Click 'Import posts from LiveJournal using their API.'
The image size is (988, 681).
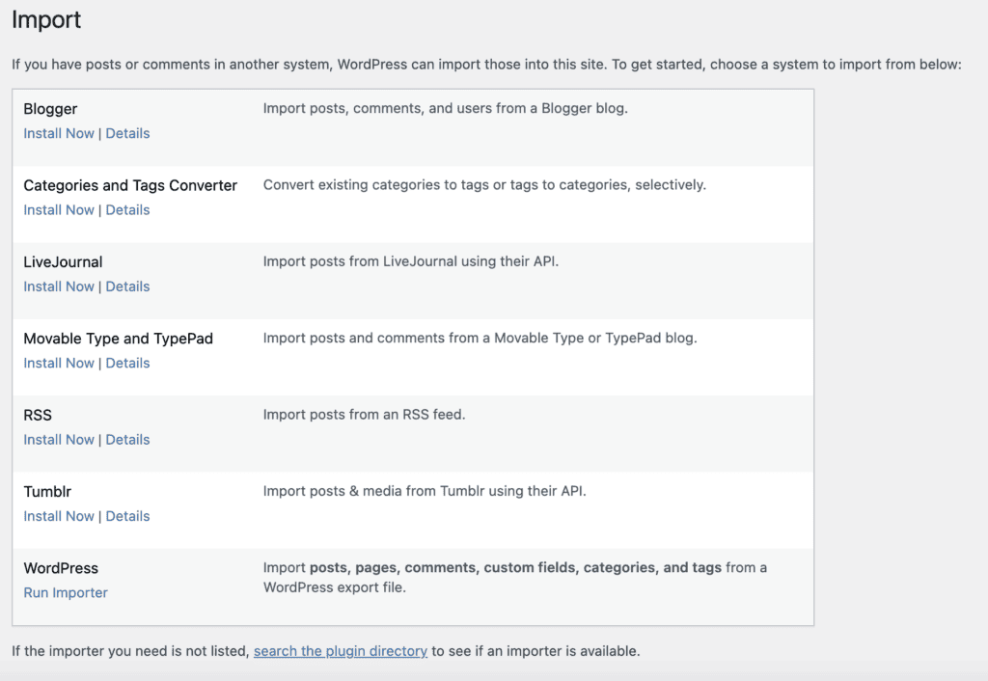(x=411, y=261)
